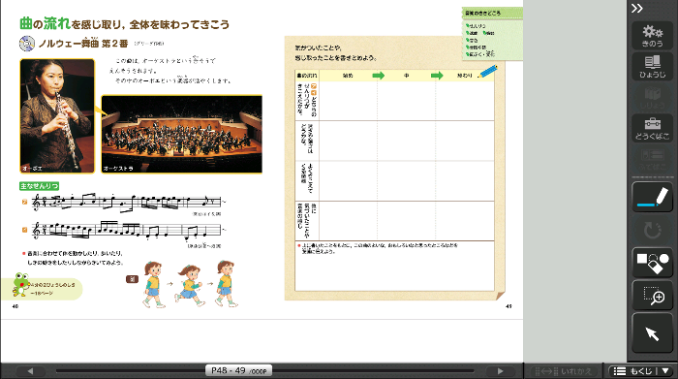Click the undo circular arrow icon

point(652,230)
